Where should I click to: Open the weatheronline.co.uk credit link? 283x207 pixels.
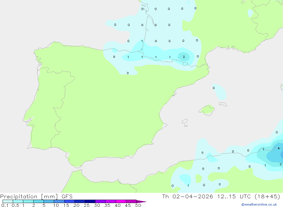point(259,204)
